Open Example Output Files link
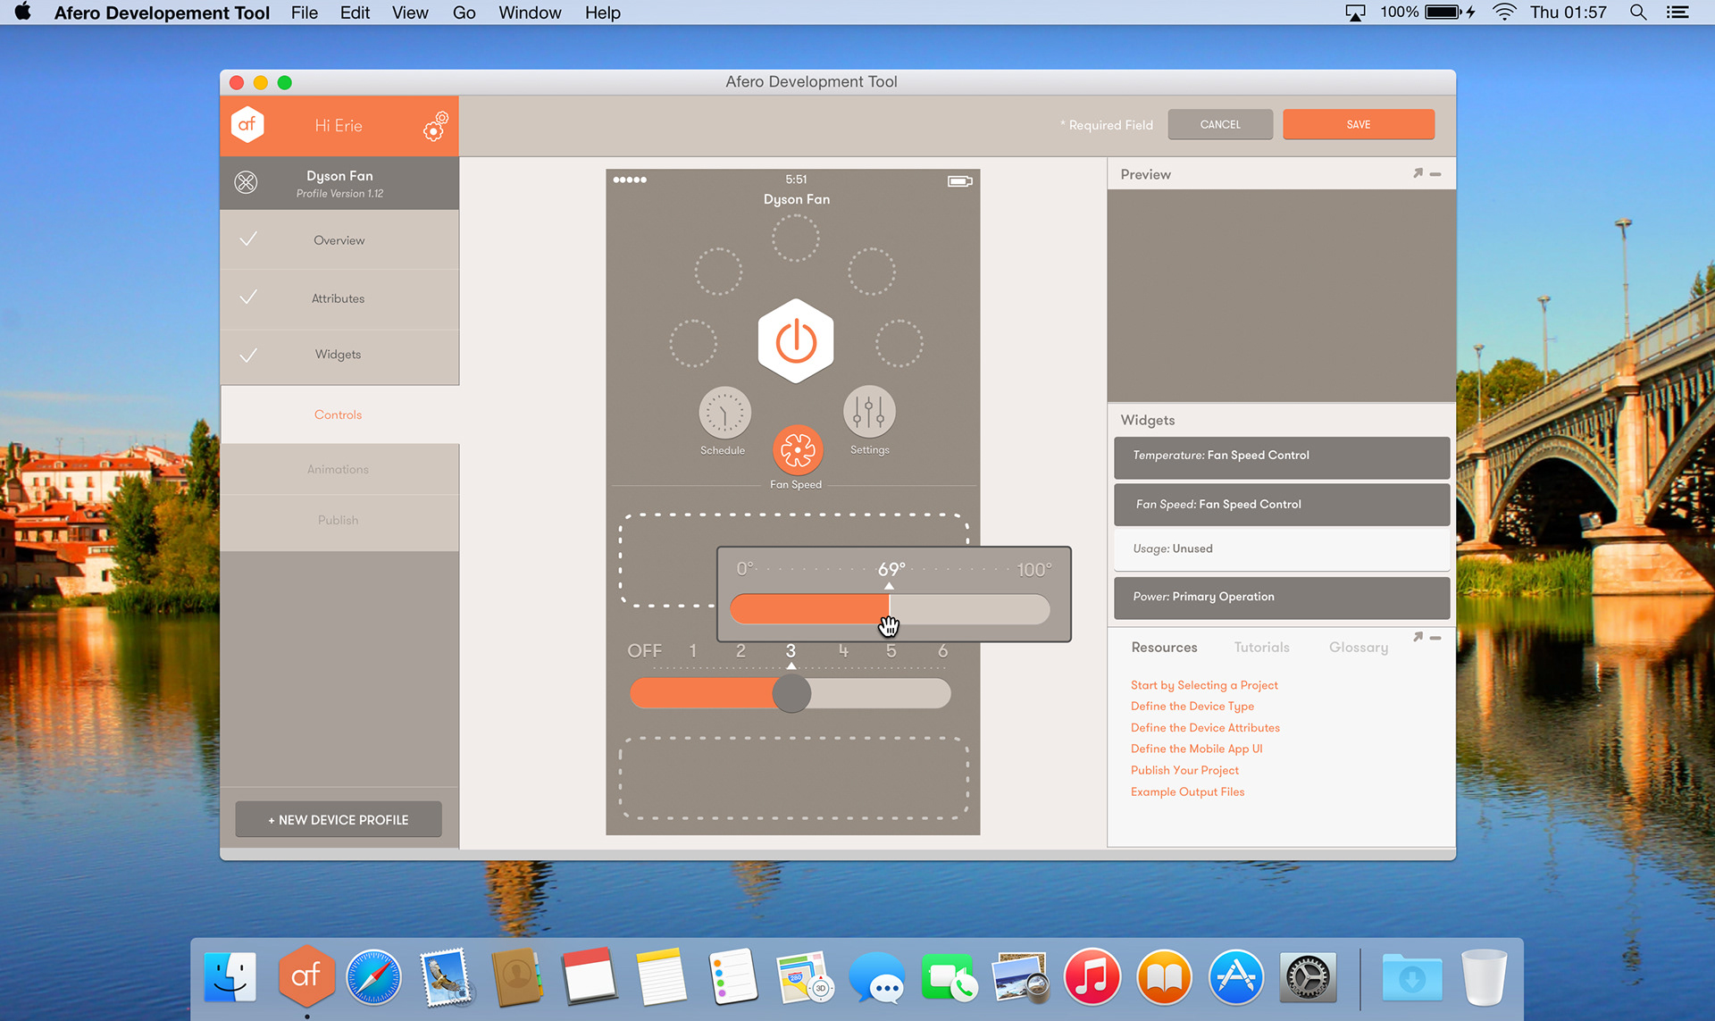 click(x=1187, y=791)
